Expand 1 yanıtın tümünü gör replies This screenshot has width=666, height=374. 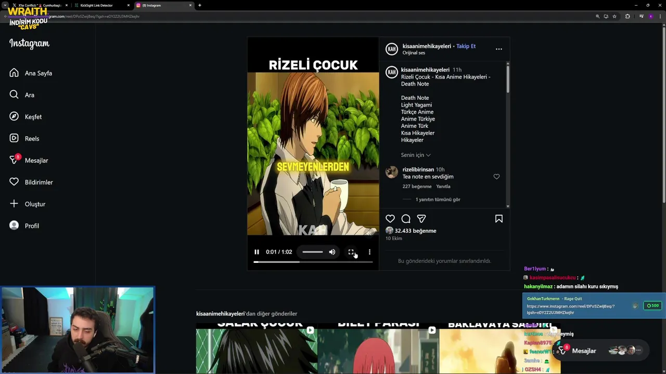[438, 199]
